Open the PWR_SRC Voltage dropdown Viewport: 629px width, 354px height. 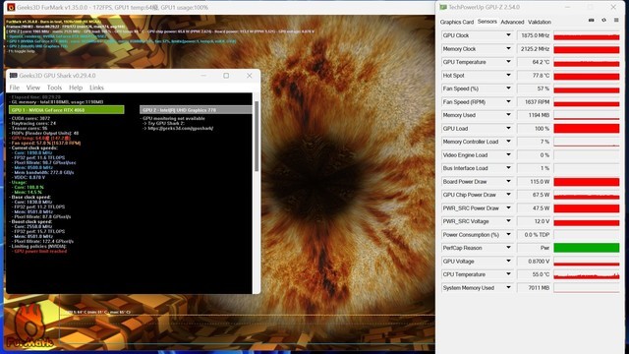point(508,221)
